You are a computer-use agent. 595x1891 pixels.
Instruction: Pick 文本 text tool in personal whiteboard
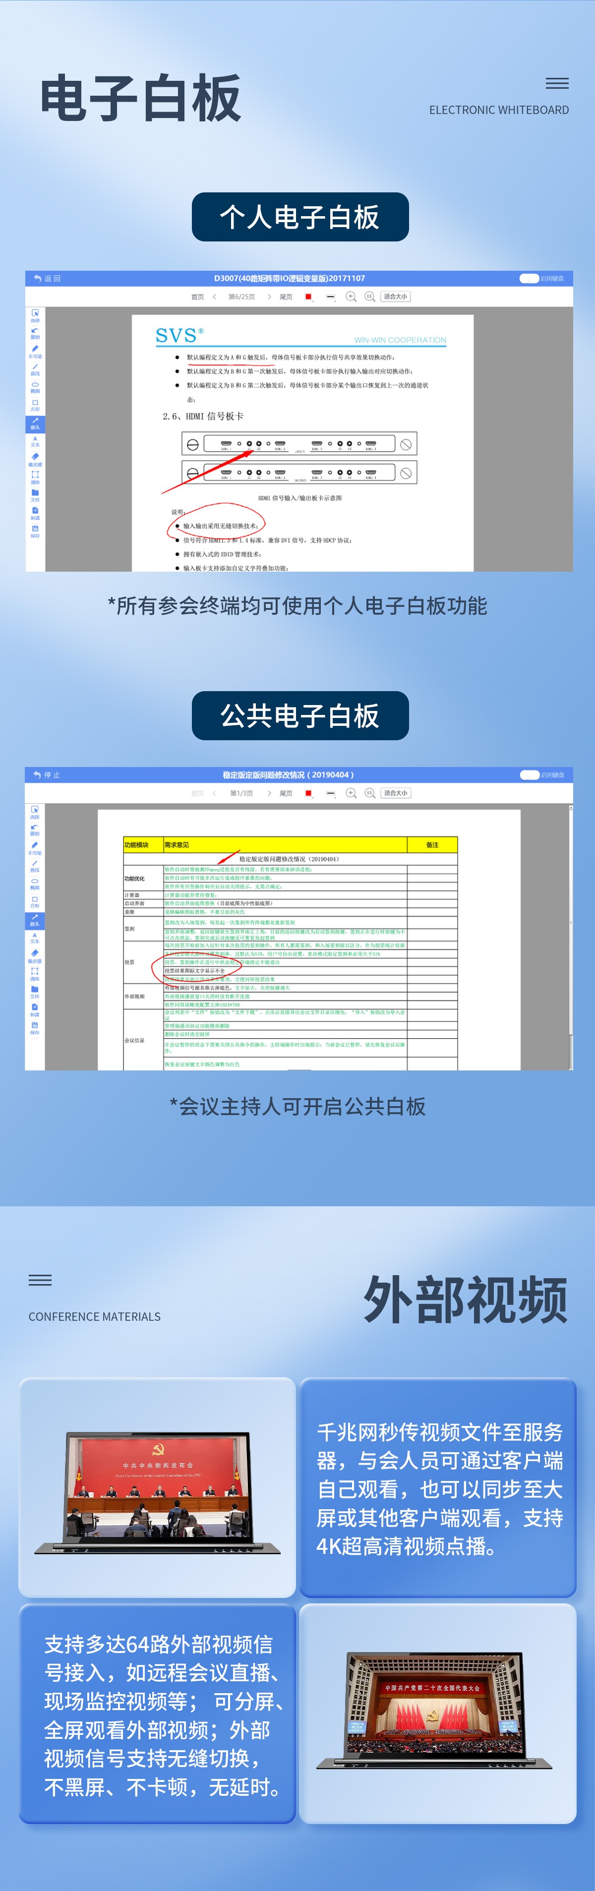point(35,441)
